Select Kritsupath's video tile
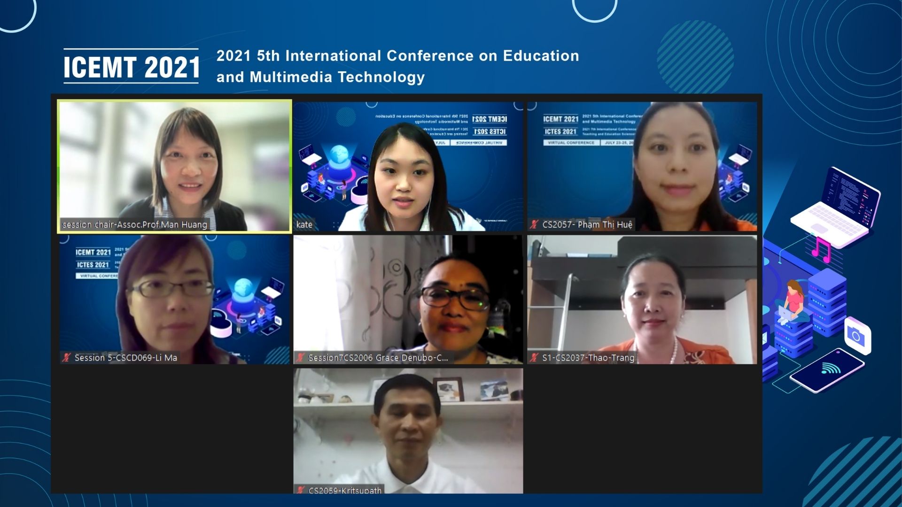This screenshot has width=902, height=507. [x=408, y=431]
